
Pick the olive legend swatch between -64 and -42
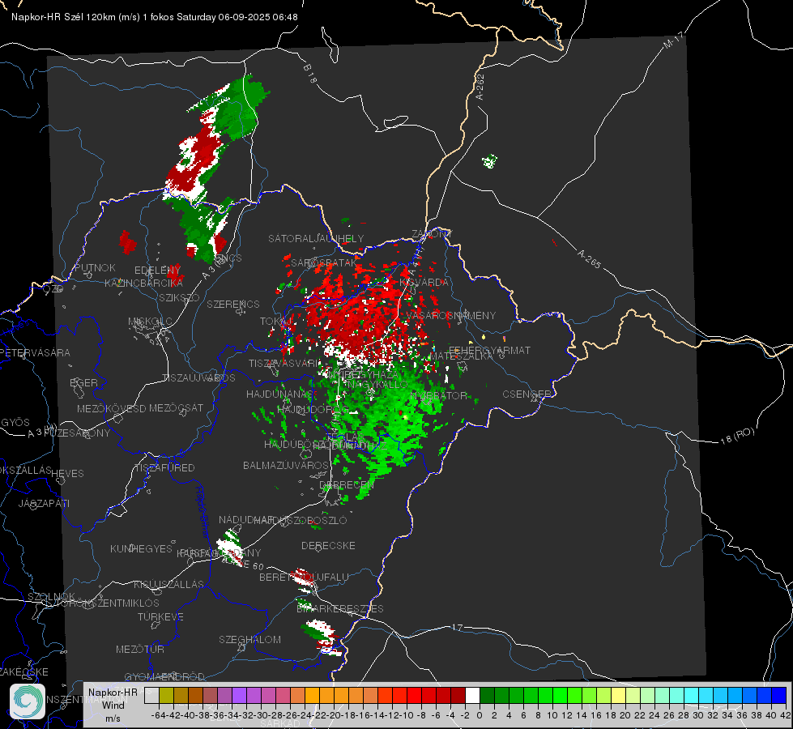[166, 696]
